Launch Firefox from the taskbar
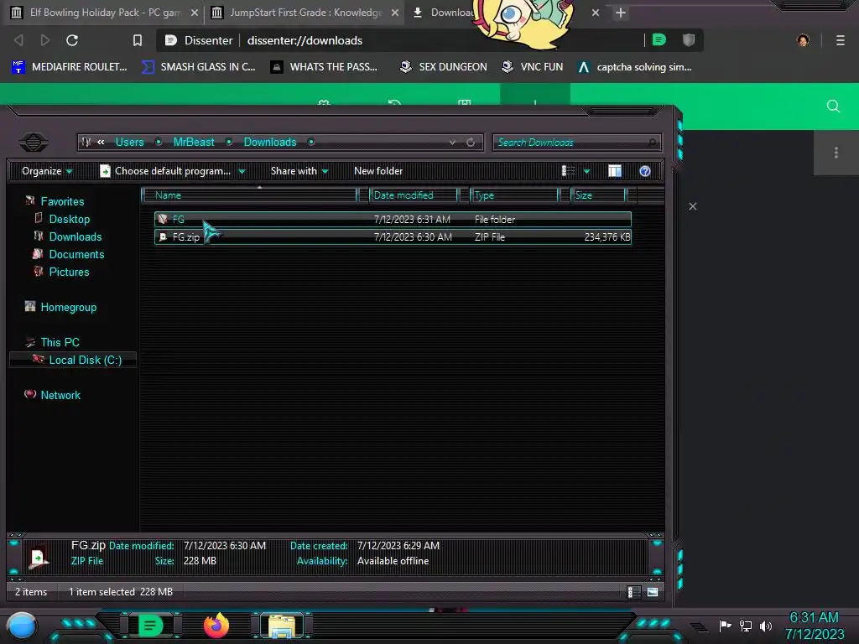This screenshot has height=644, width=859. tap(216, 626)
